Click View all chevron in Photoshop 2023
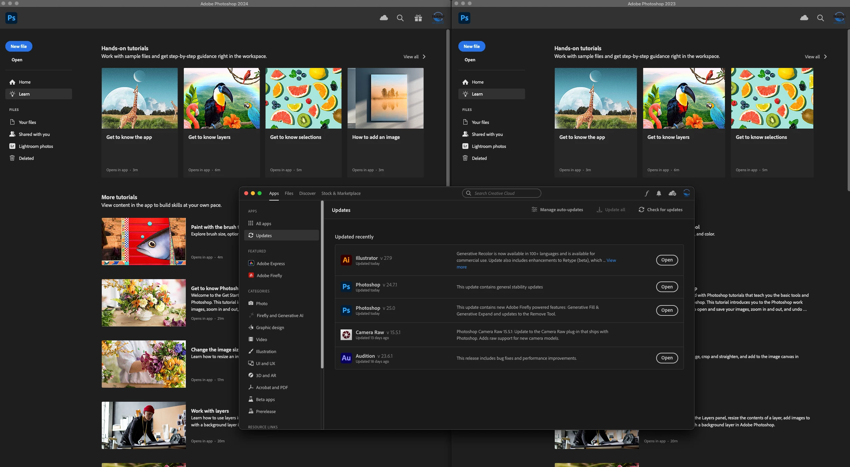This screenshot has width=850, height=467. (x=825, y=57)
